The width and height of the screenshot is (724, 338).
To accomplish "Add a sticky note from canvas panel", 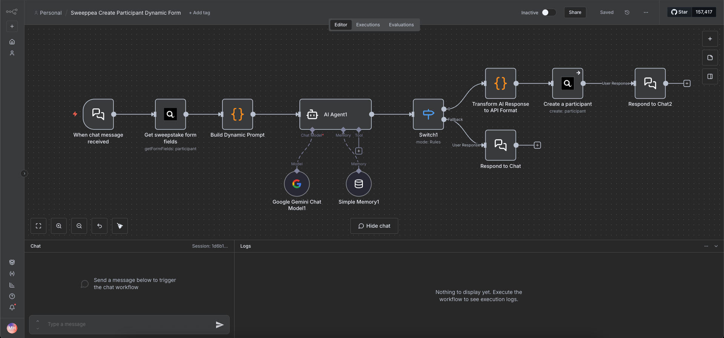I will click(x=710, y=58).
